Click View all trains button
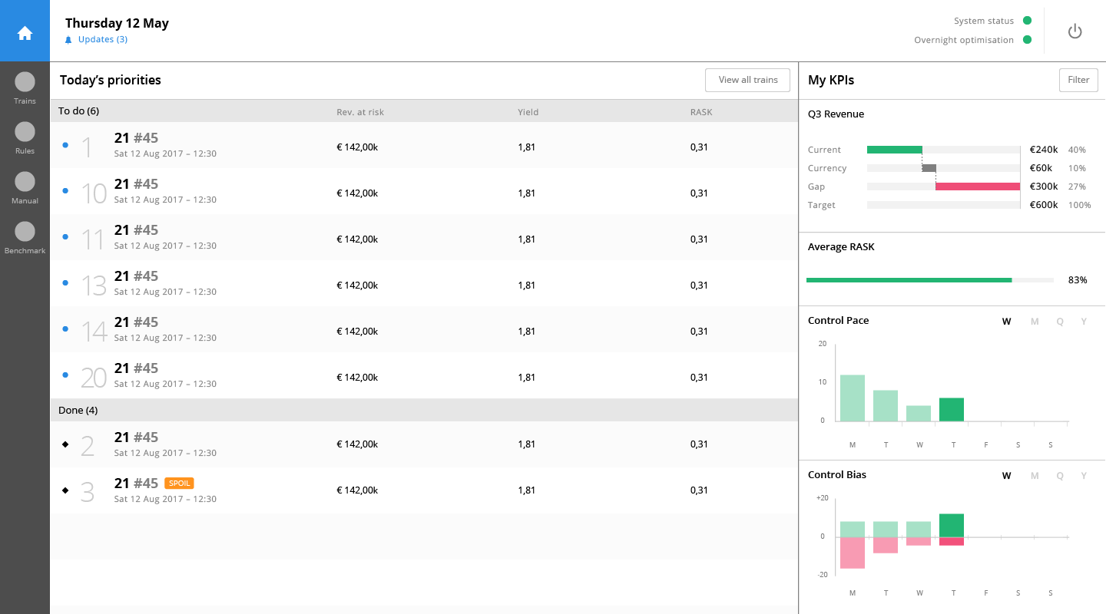The width and height of the screenshot is (1106, 614). pos(748,80)
